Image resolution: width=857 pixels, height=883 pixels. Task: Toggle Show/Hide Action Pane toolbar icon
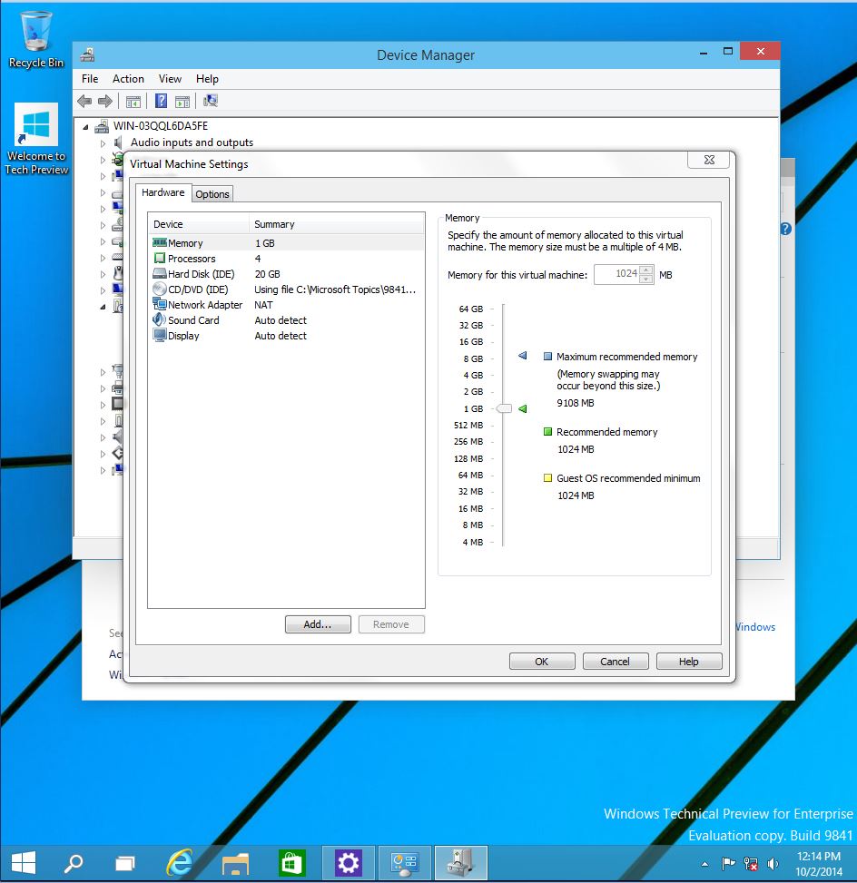tap(182, 102)
